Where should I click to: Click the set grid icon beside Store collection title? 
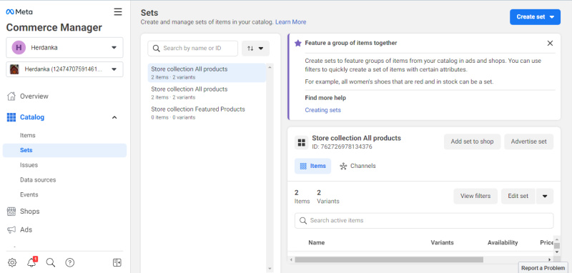point(301,142)
